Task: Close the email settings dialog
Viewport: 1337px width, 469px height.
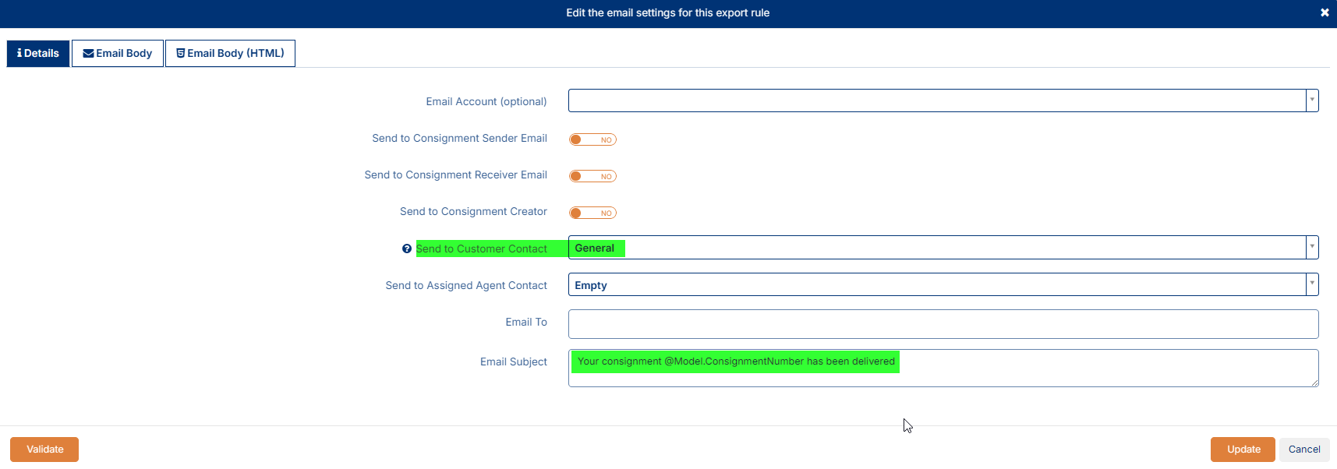Action: pyautogui.click(x=1324, y=12)
